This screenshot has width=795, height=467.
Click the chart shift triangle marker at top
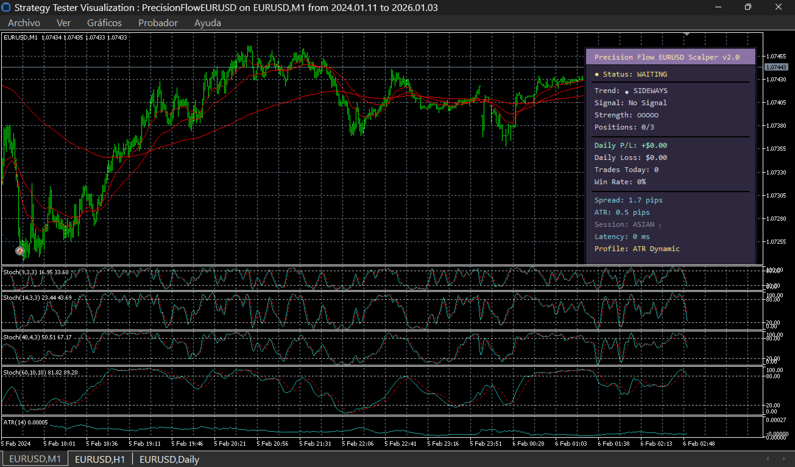(x=687, y=35)
